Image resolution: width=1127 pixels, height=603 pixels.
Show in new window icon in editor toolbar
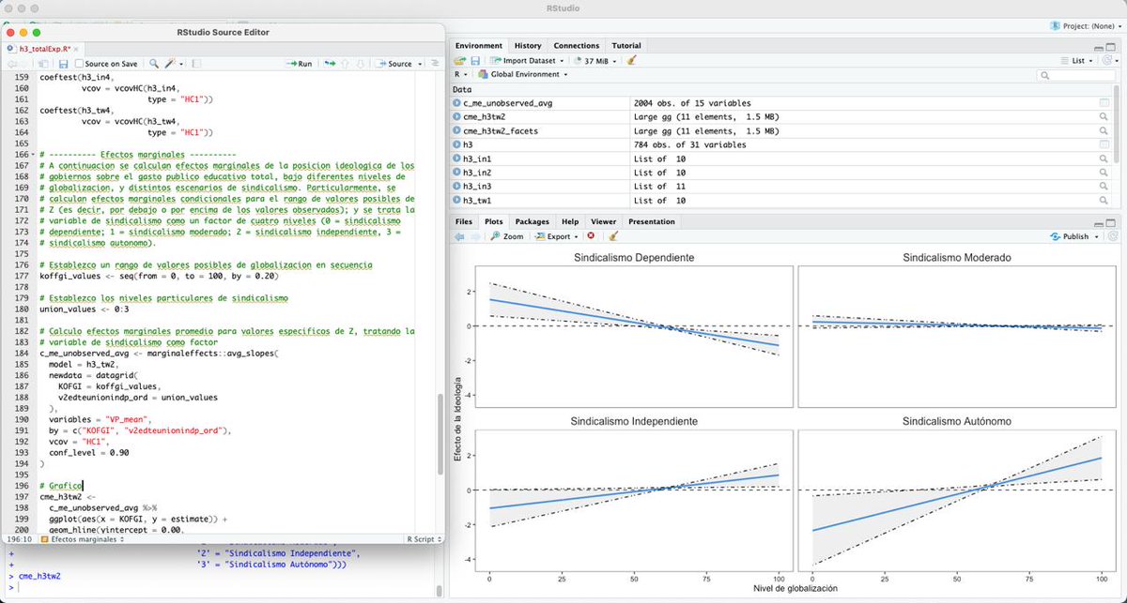(42, 64)
